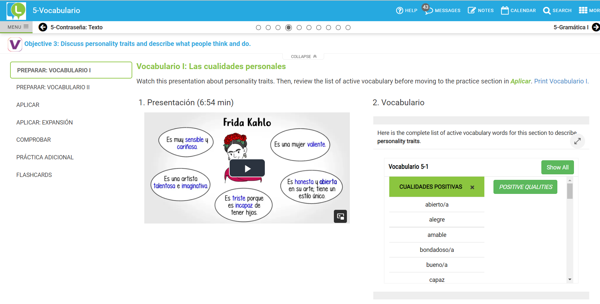Viewport: 600px width, 304px height.
Task: Go forward to 5-Gramática I arrow
Action: click(596, 27)
